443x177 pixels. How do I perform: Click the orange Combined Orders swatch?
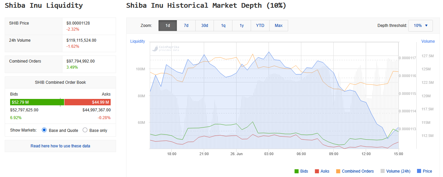coord(338,171)
